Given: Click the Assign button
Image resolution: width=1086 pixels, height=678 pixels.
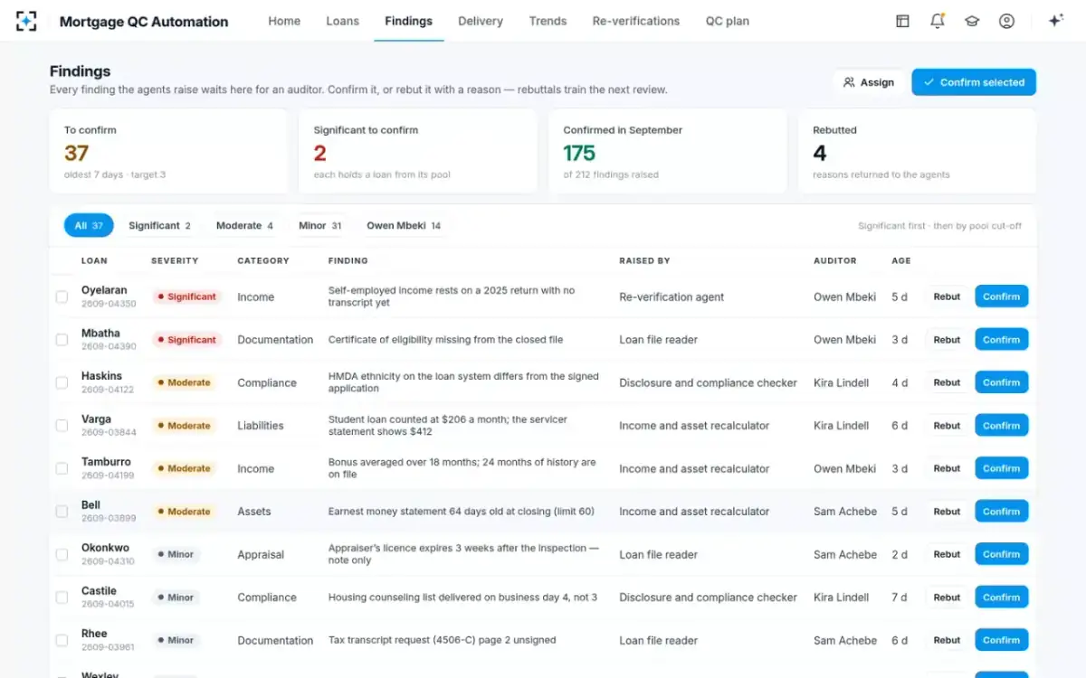Looking at the screenshot, I should pyautogui.click(x=869, y=82).
